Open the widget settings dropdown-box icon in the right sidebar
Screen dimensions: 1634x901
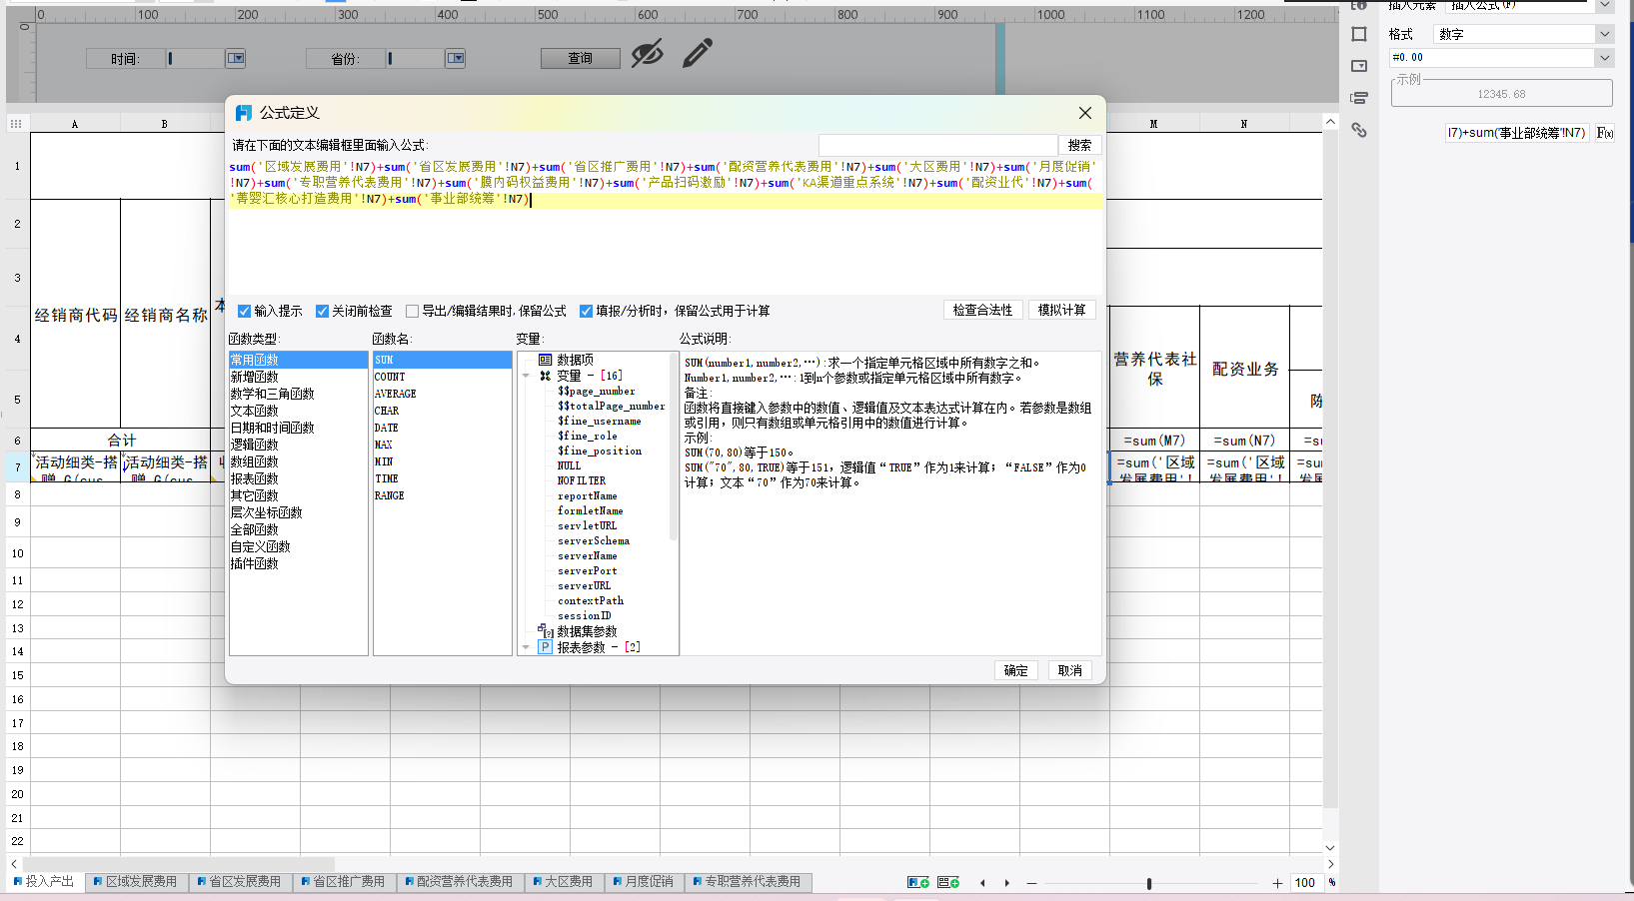(1359, 66)
